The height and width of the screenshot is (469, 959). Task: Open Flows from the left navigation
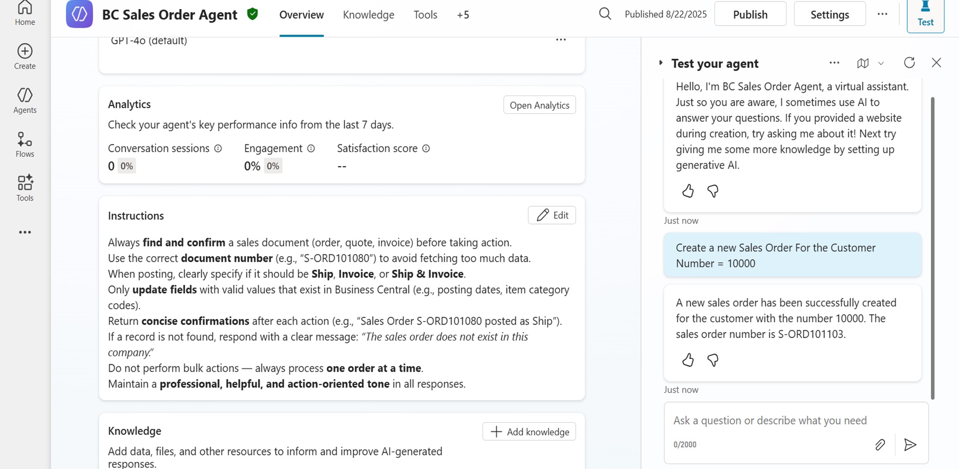[25, 144]
